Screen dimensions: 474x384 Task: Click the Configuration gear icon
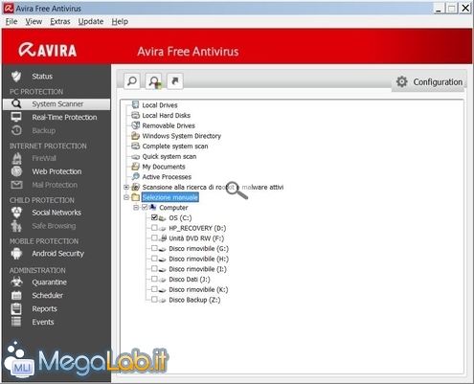click(x=402, y=82)
